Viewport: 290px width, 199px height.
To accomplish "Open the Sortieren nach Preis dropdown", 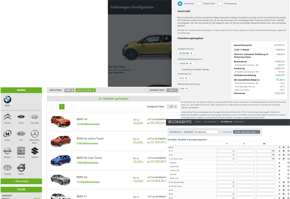I will coord(172,90).
